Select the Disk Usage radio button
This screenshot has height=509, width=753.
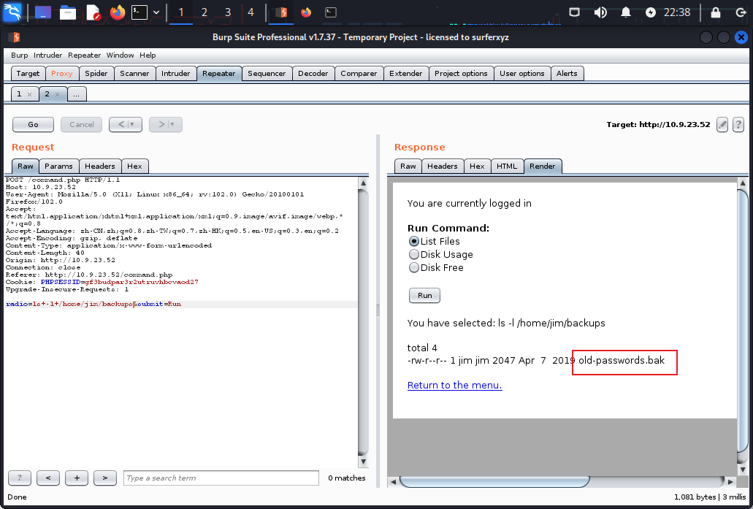tap(413, 254)
